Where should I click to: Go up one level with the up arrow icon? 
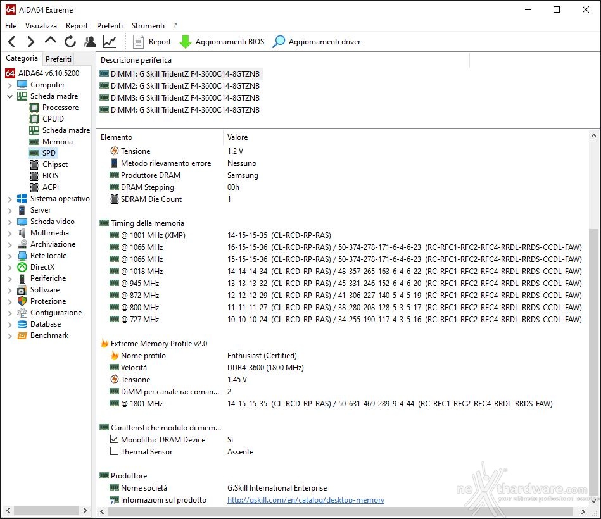pyautogui.click(x=50, y=41)
